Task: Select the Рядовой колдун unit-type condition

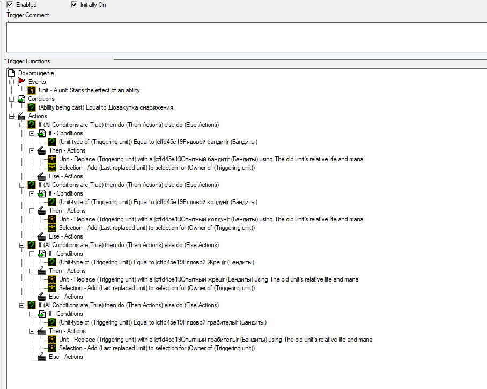Action: click(x=158, y=202)
